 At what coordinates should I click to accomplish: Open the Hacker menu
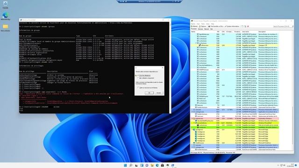193,24
